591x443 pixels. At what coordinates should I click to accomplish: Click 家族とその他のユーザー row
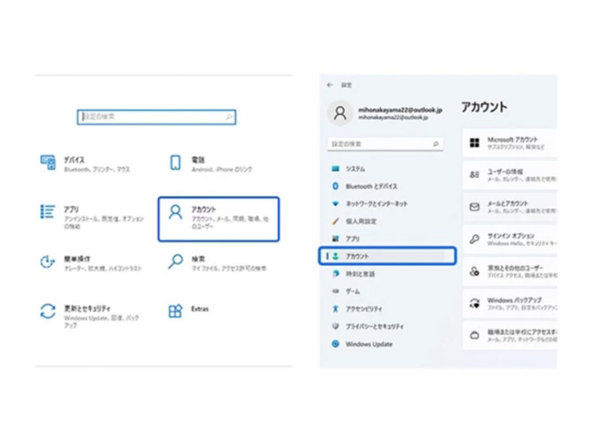[510, 271]
